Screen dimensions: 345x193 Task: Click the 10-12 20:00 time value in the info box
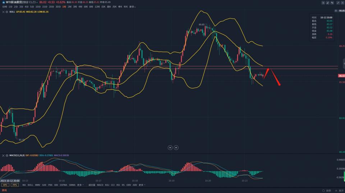(326, 18)
